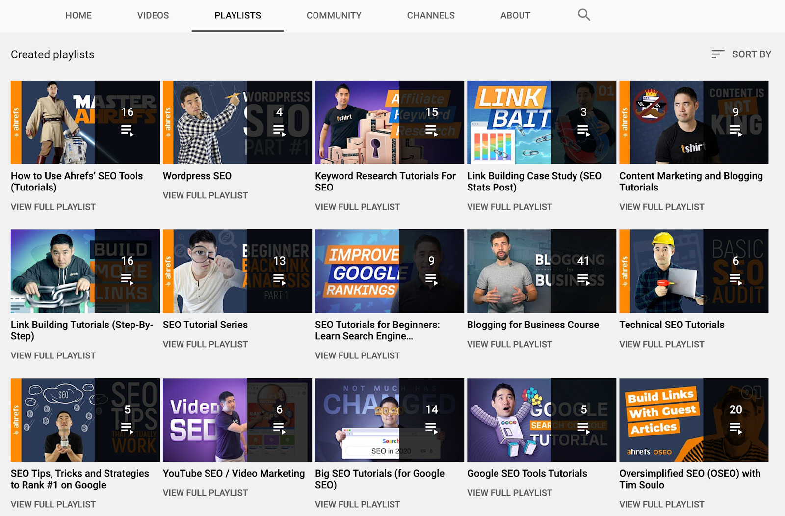Open the Big SEO Tutorials playlist title link
The width and height of the screenshot is (785, 516).
[x=380, y=479]
